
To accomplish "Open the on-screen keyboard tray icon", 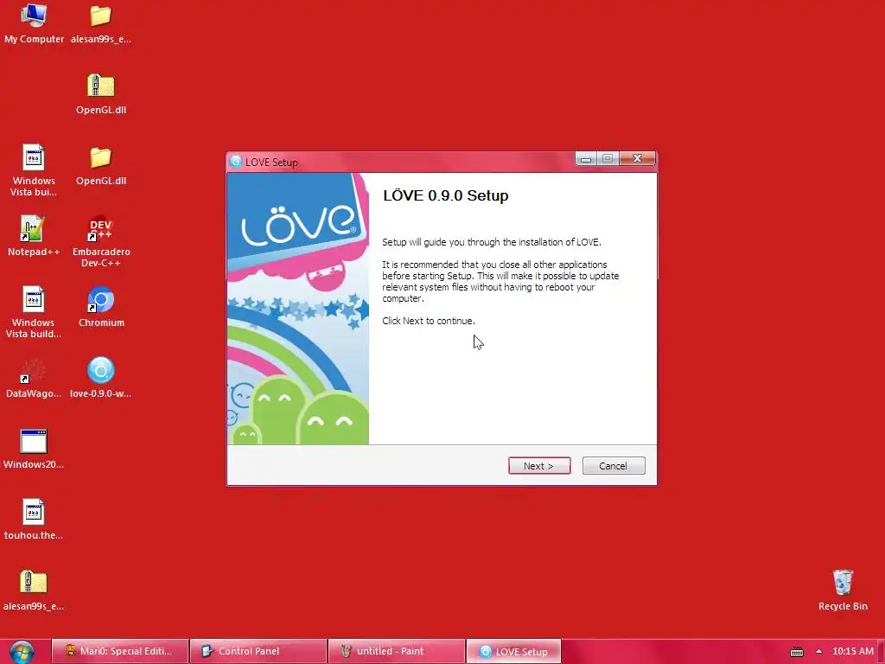I will pyautogui.click(x=796, y=652).
